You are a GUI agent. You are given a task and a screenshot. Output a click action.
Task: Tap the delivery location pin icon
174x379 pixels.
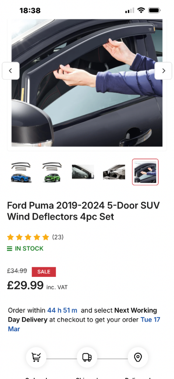138,357
